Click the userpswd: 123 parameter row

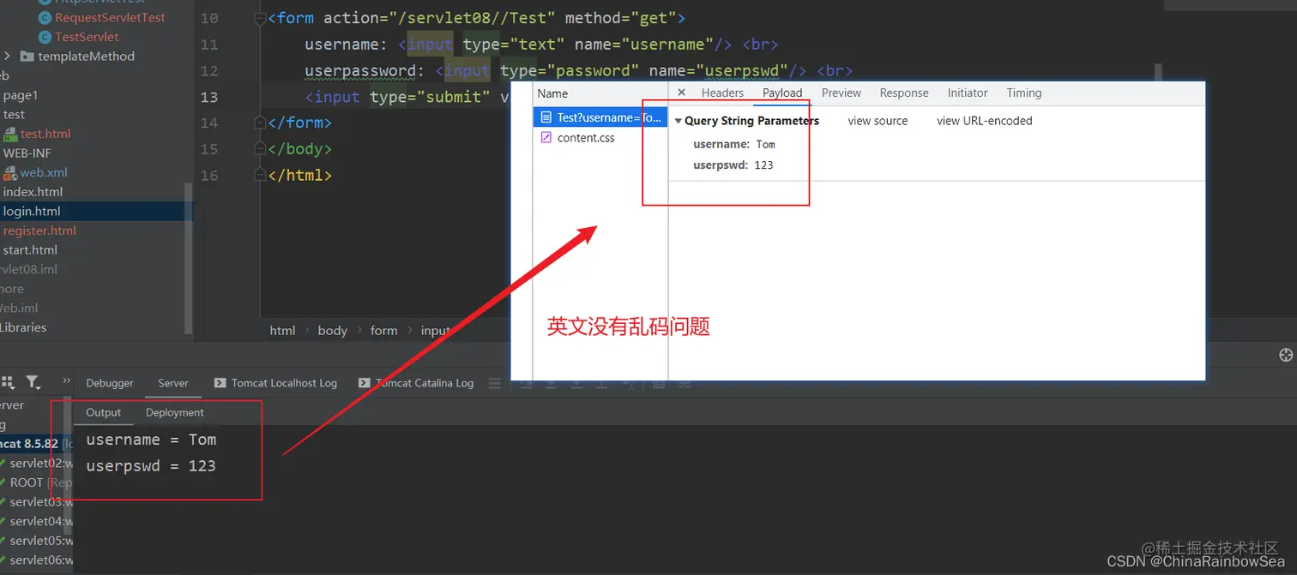point(733,165)
